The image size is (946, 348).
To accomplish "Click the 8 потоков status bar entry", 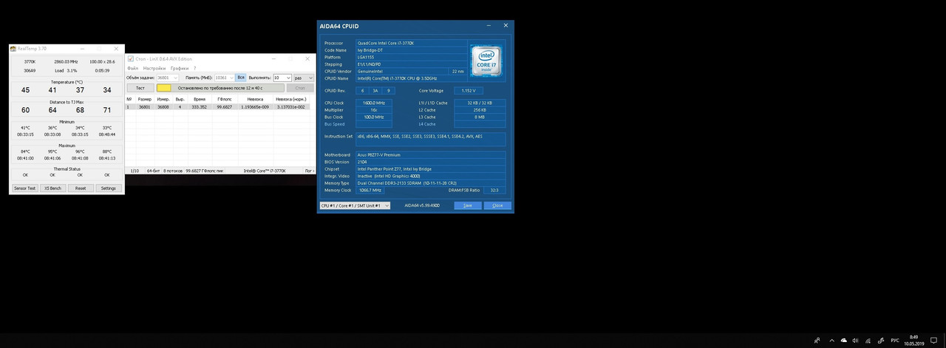I will point(173,171).
